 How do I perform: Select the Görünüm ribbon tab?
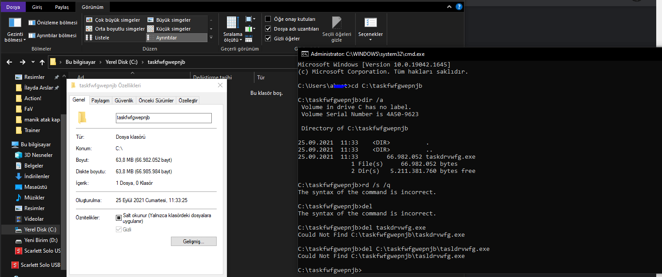pyautogui.click(x=93, y=7)
